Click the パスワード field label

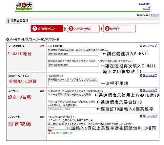point(14,117)
